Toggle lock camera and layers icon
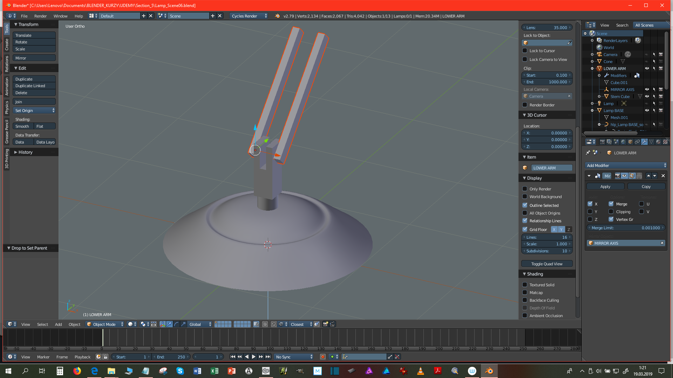The height and width of the screenshot is (378, 673). (256, 324)
